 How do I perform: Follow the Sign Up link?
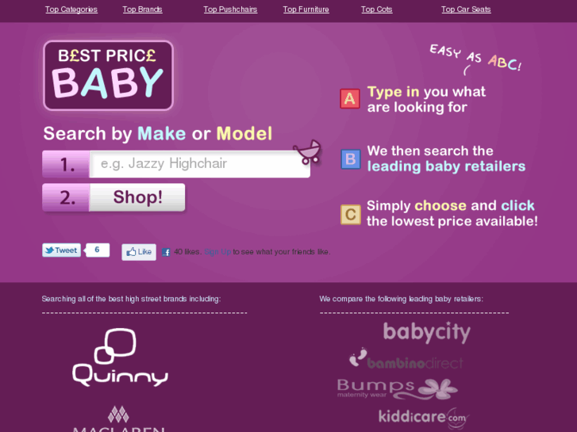click(217, 252)
